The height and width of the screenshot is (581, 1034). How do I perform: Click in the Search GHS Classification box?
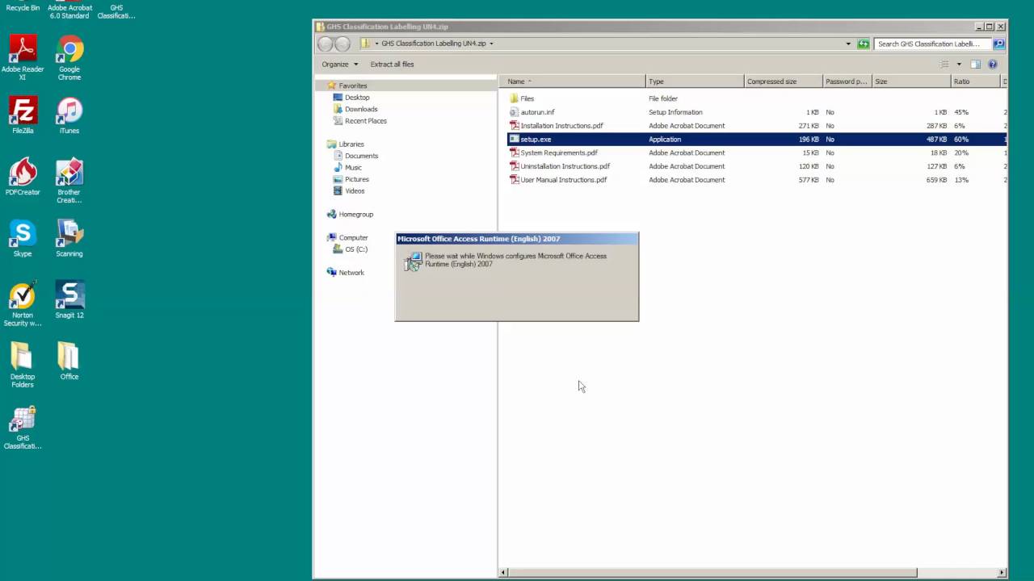[x=933, y=44]
